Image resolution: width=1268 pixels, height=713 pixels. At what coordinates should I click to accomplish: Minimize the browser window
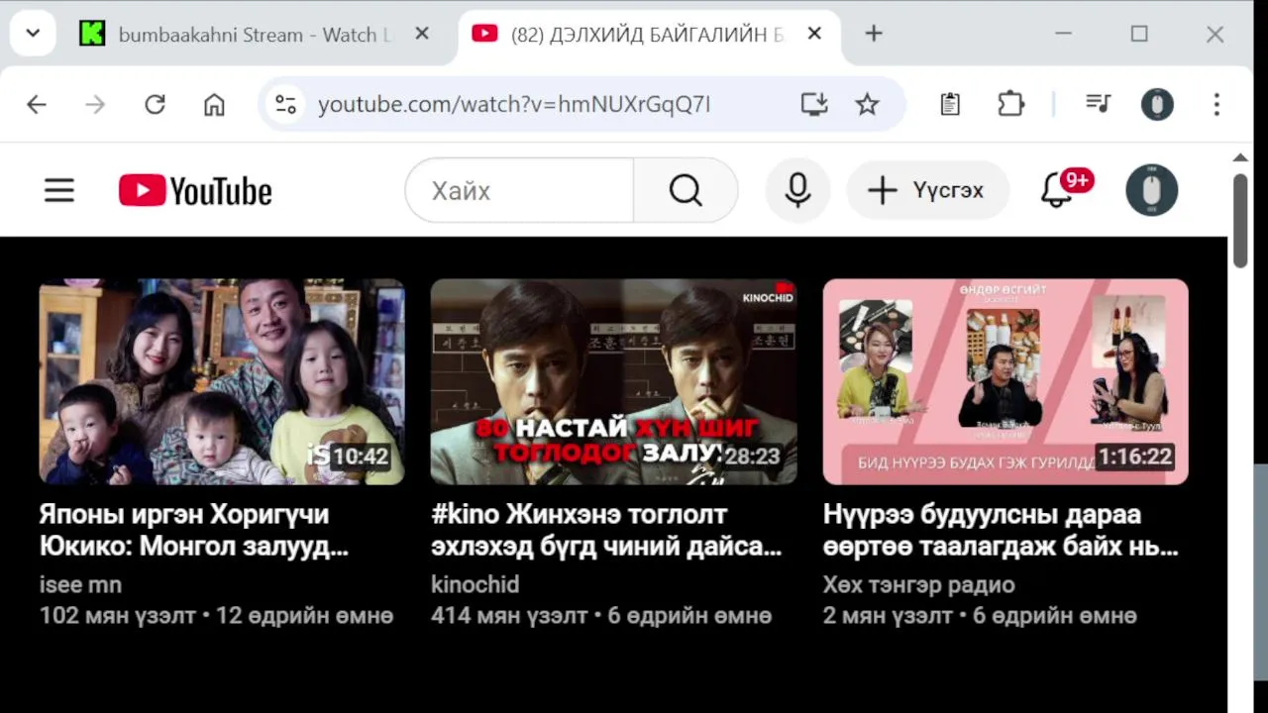pos(1063,34)
